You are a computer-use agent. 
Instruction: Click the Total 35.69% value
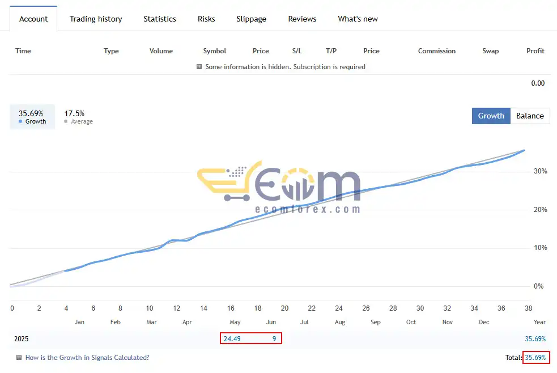point(535,357)
